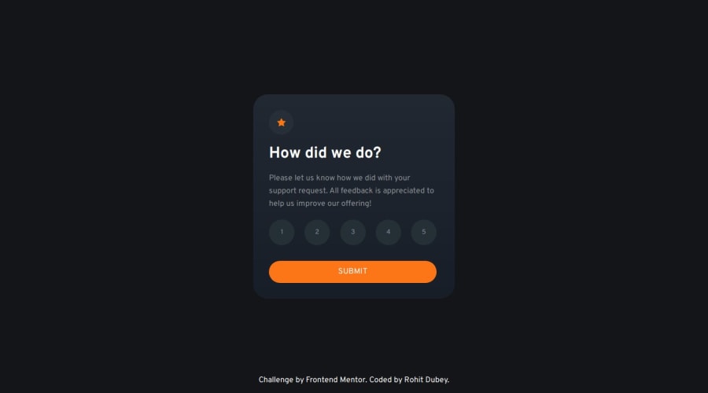Viewport: 708px width, 393px height.
Task: Submit the rating with the orange button
Action: click(x=352, y=272)
